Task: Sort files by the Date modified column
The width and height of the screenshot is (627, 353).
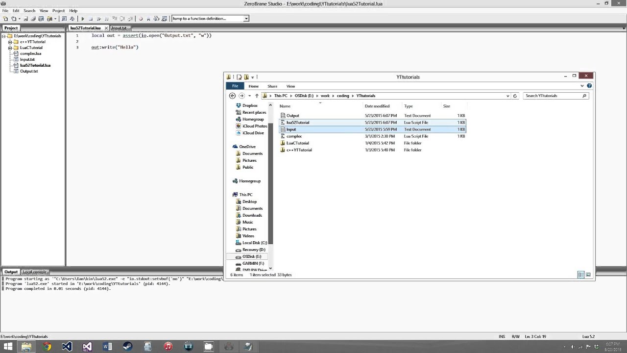Action: coord(377,106)
